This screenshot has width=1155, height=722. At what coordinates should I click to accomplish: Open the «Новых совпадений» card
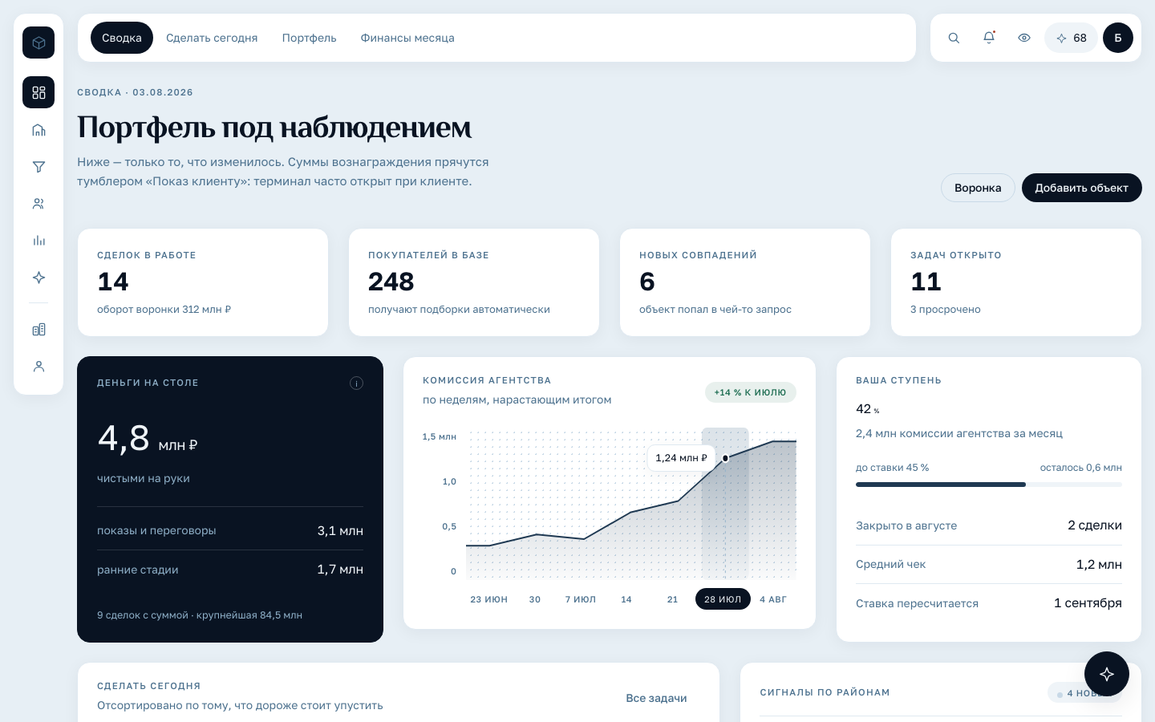pos(745,282)
